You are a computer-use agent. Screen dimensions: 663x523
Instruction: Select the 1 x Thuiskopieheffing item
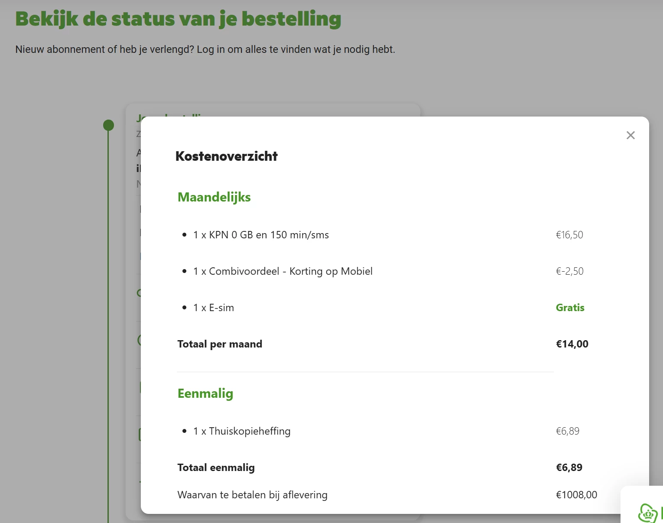242,431
